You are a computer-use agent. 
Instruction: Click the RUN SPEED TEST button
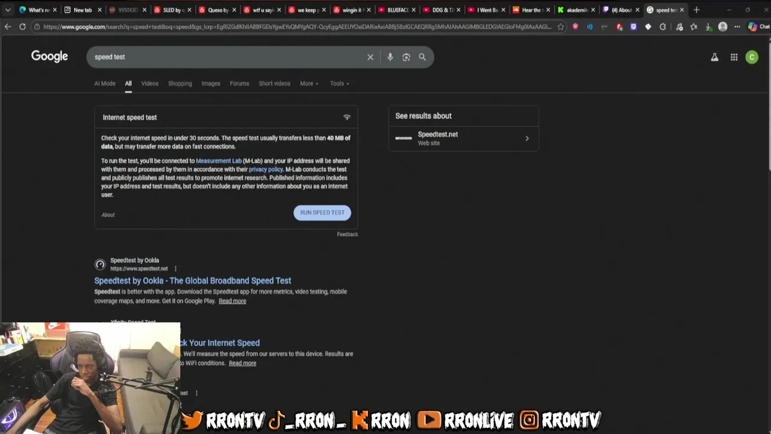pyautogui.click(x=322, y=212)
